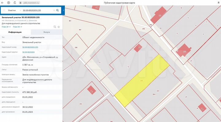This screenshot has width=221, height=122.
Task: Open the browser profile icon
Action: [9, 3]
